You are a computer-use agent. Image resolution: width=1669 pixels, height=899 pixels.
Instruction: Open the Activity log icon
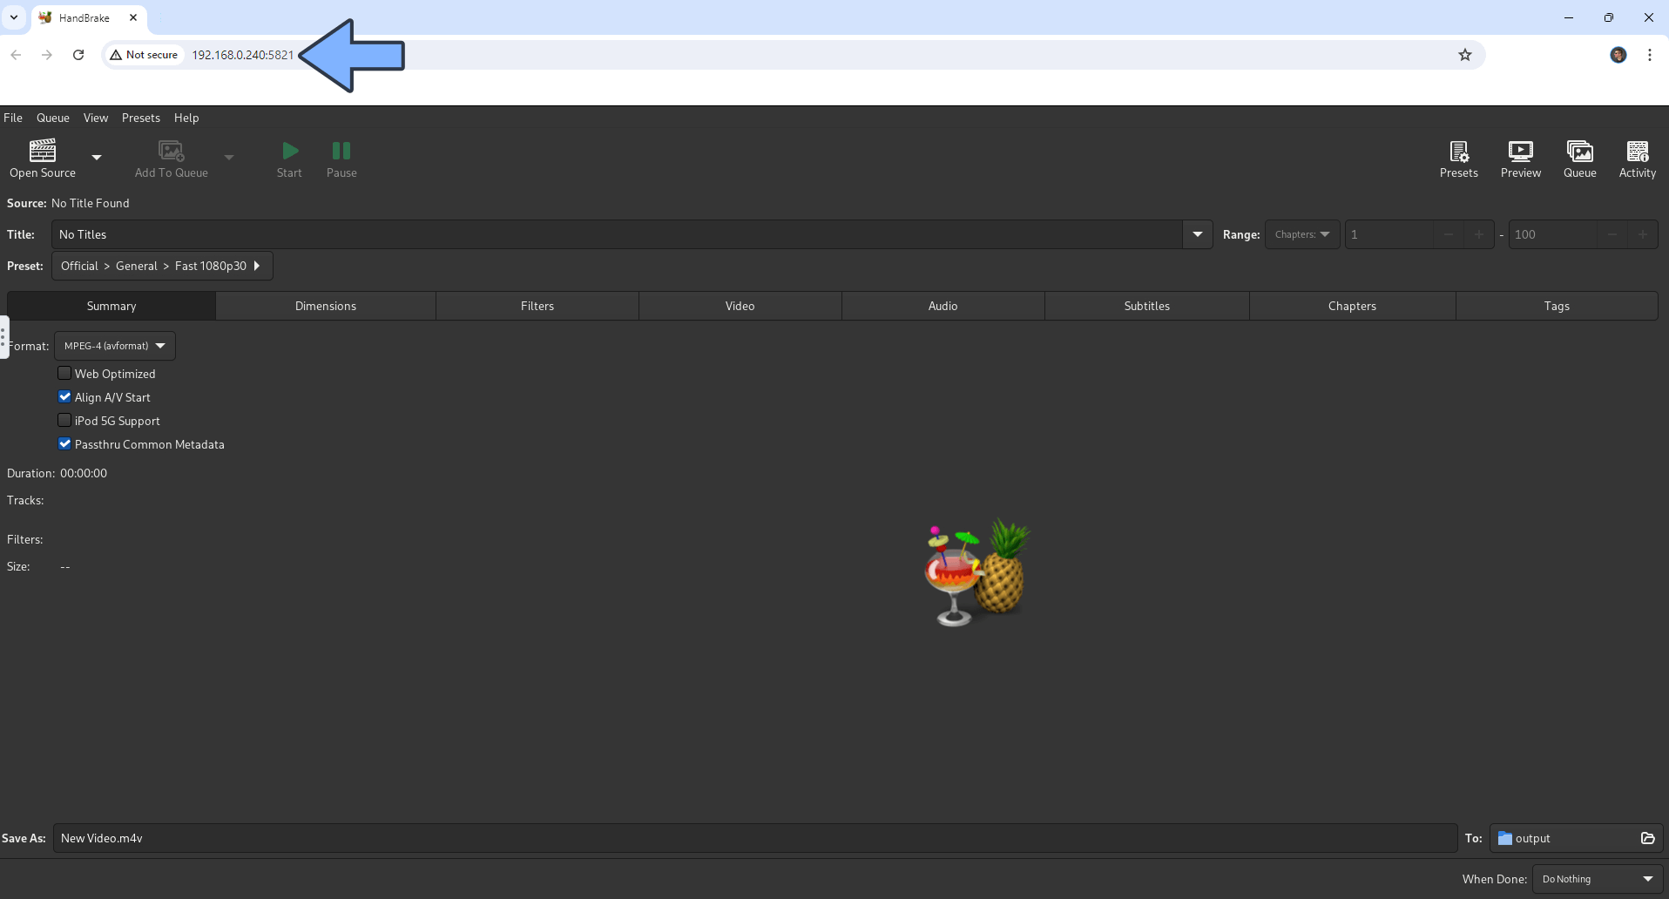coord(1638,152)
